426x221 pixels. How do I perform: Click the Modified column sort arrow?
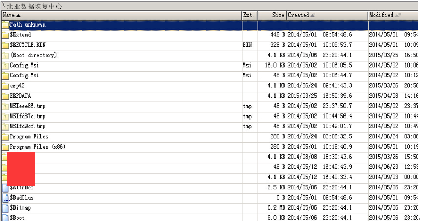click(397, 15)
